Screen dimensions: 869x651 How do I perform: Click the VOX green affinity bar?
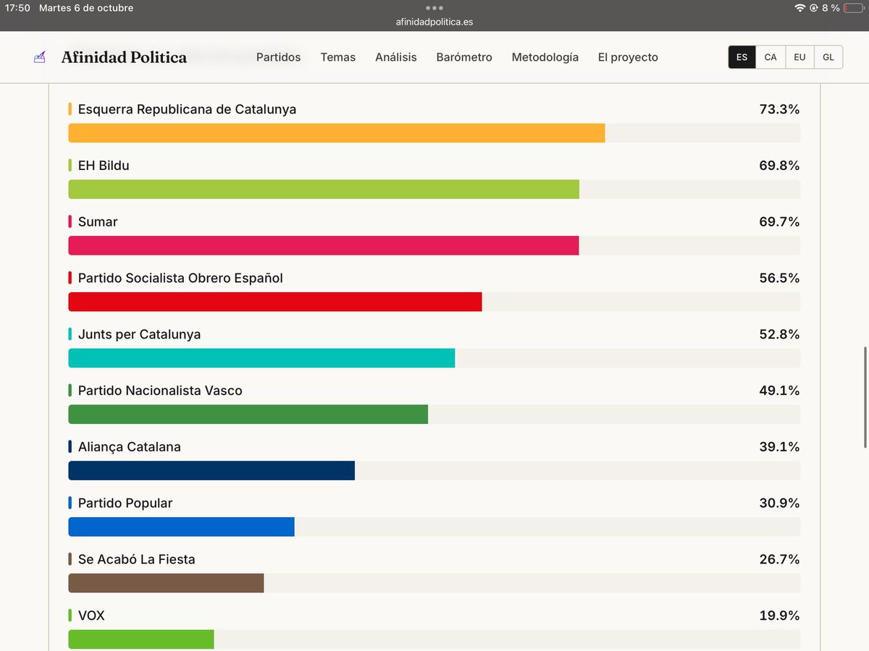coord(141,639)
